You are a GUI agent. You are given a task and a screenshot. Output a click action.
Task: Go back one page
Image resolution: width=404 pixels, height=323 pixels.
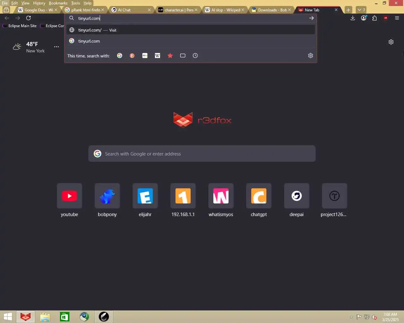point(7,18)
